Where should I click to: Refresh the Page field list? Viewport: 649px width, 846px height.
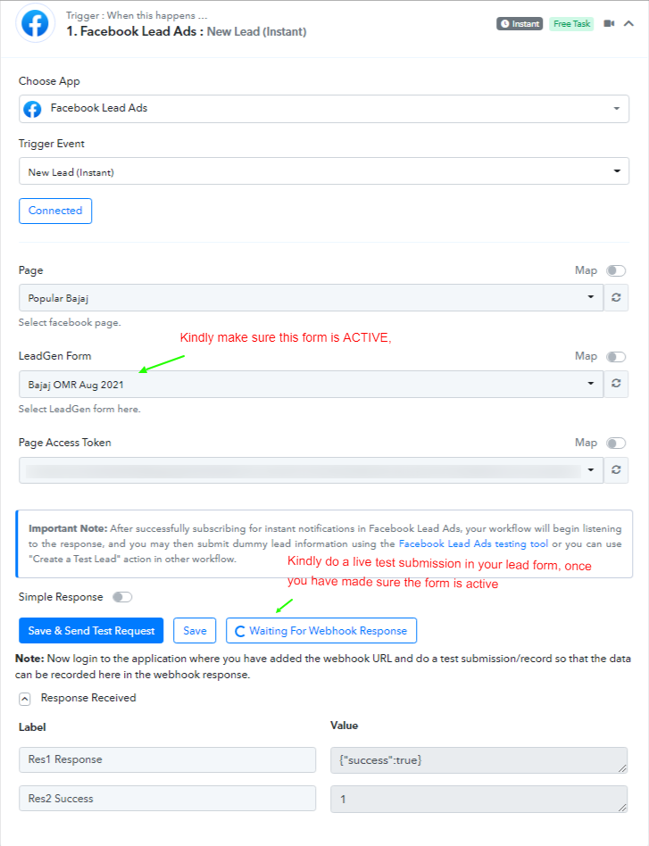pyautogui.click(x=616, y=297)
